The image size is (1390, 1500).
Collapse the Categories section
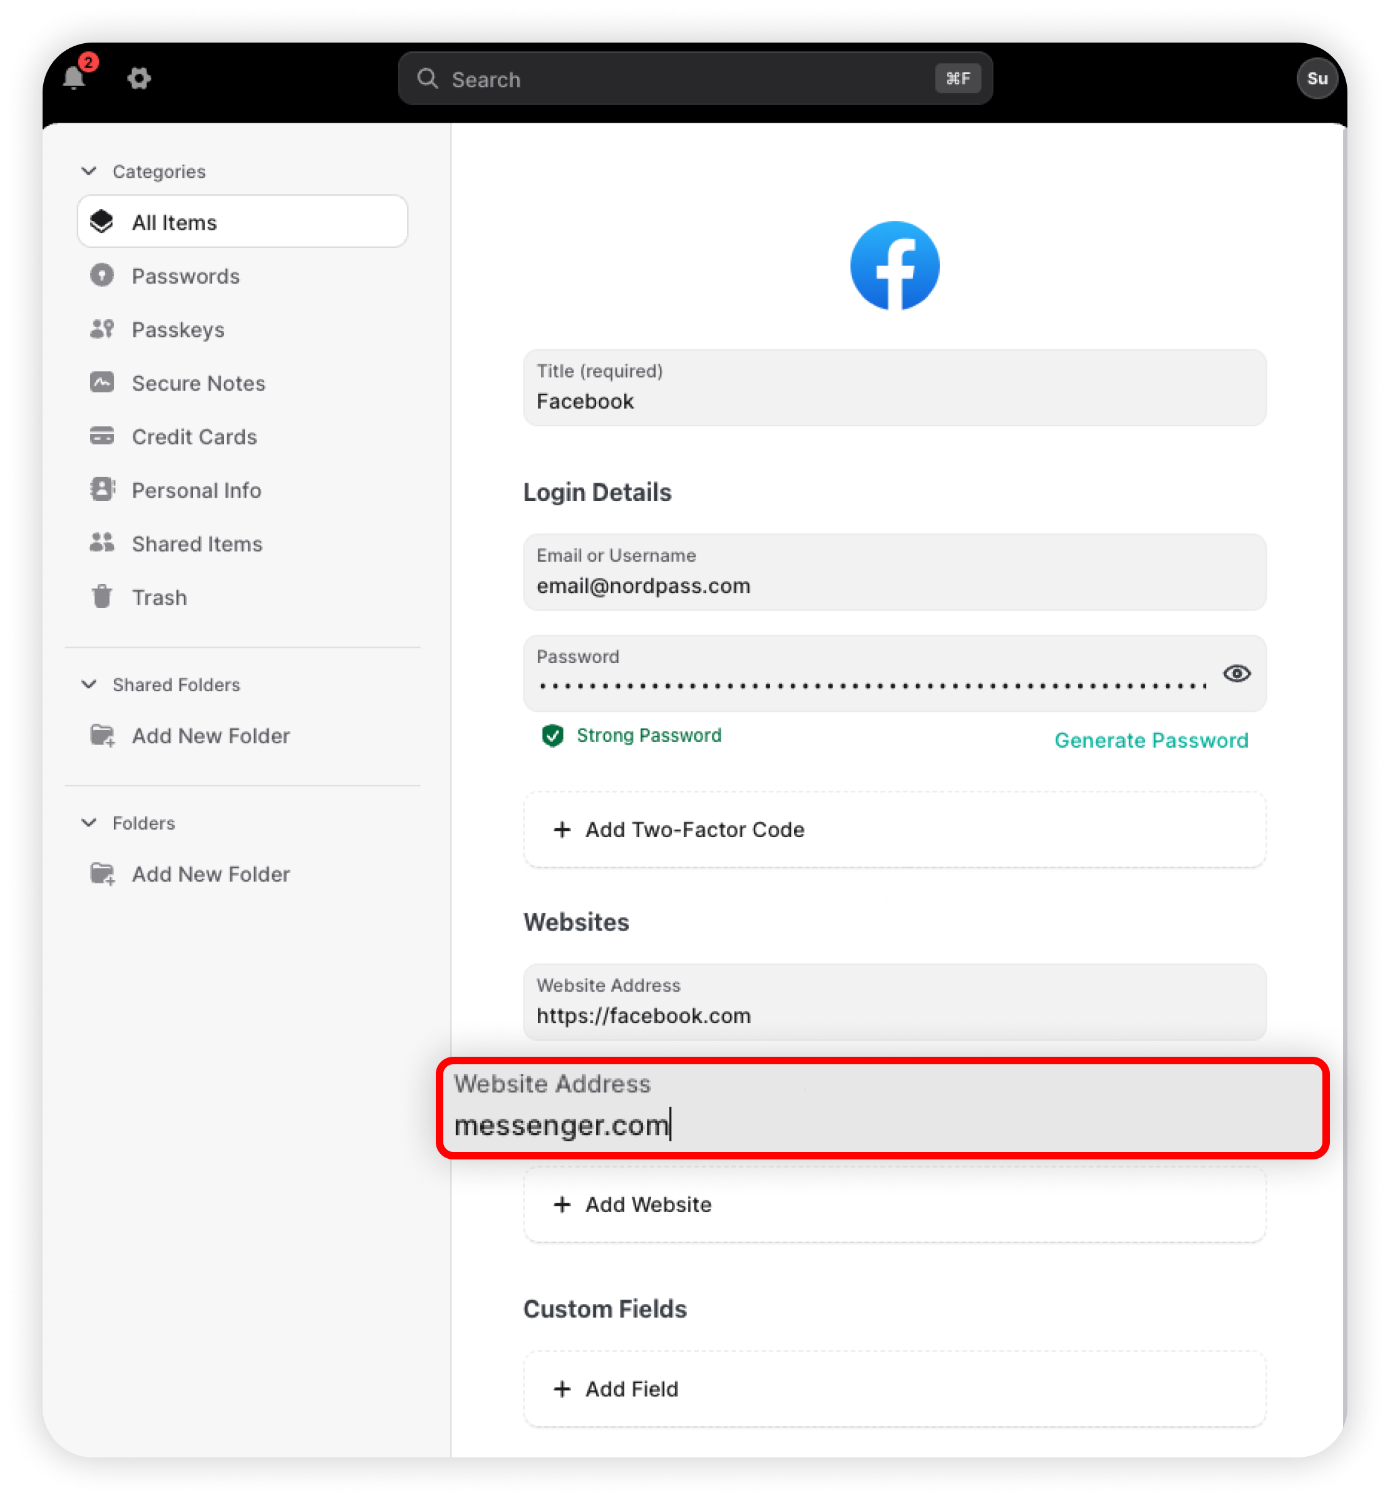(x=89, y=172)
